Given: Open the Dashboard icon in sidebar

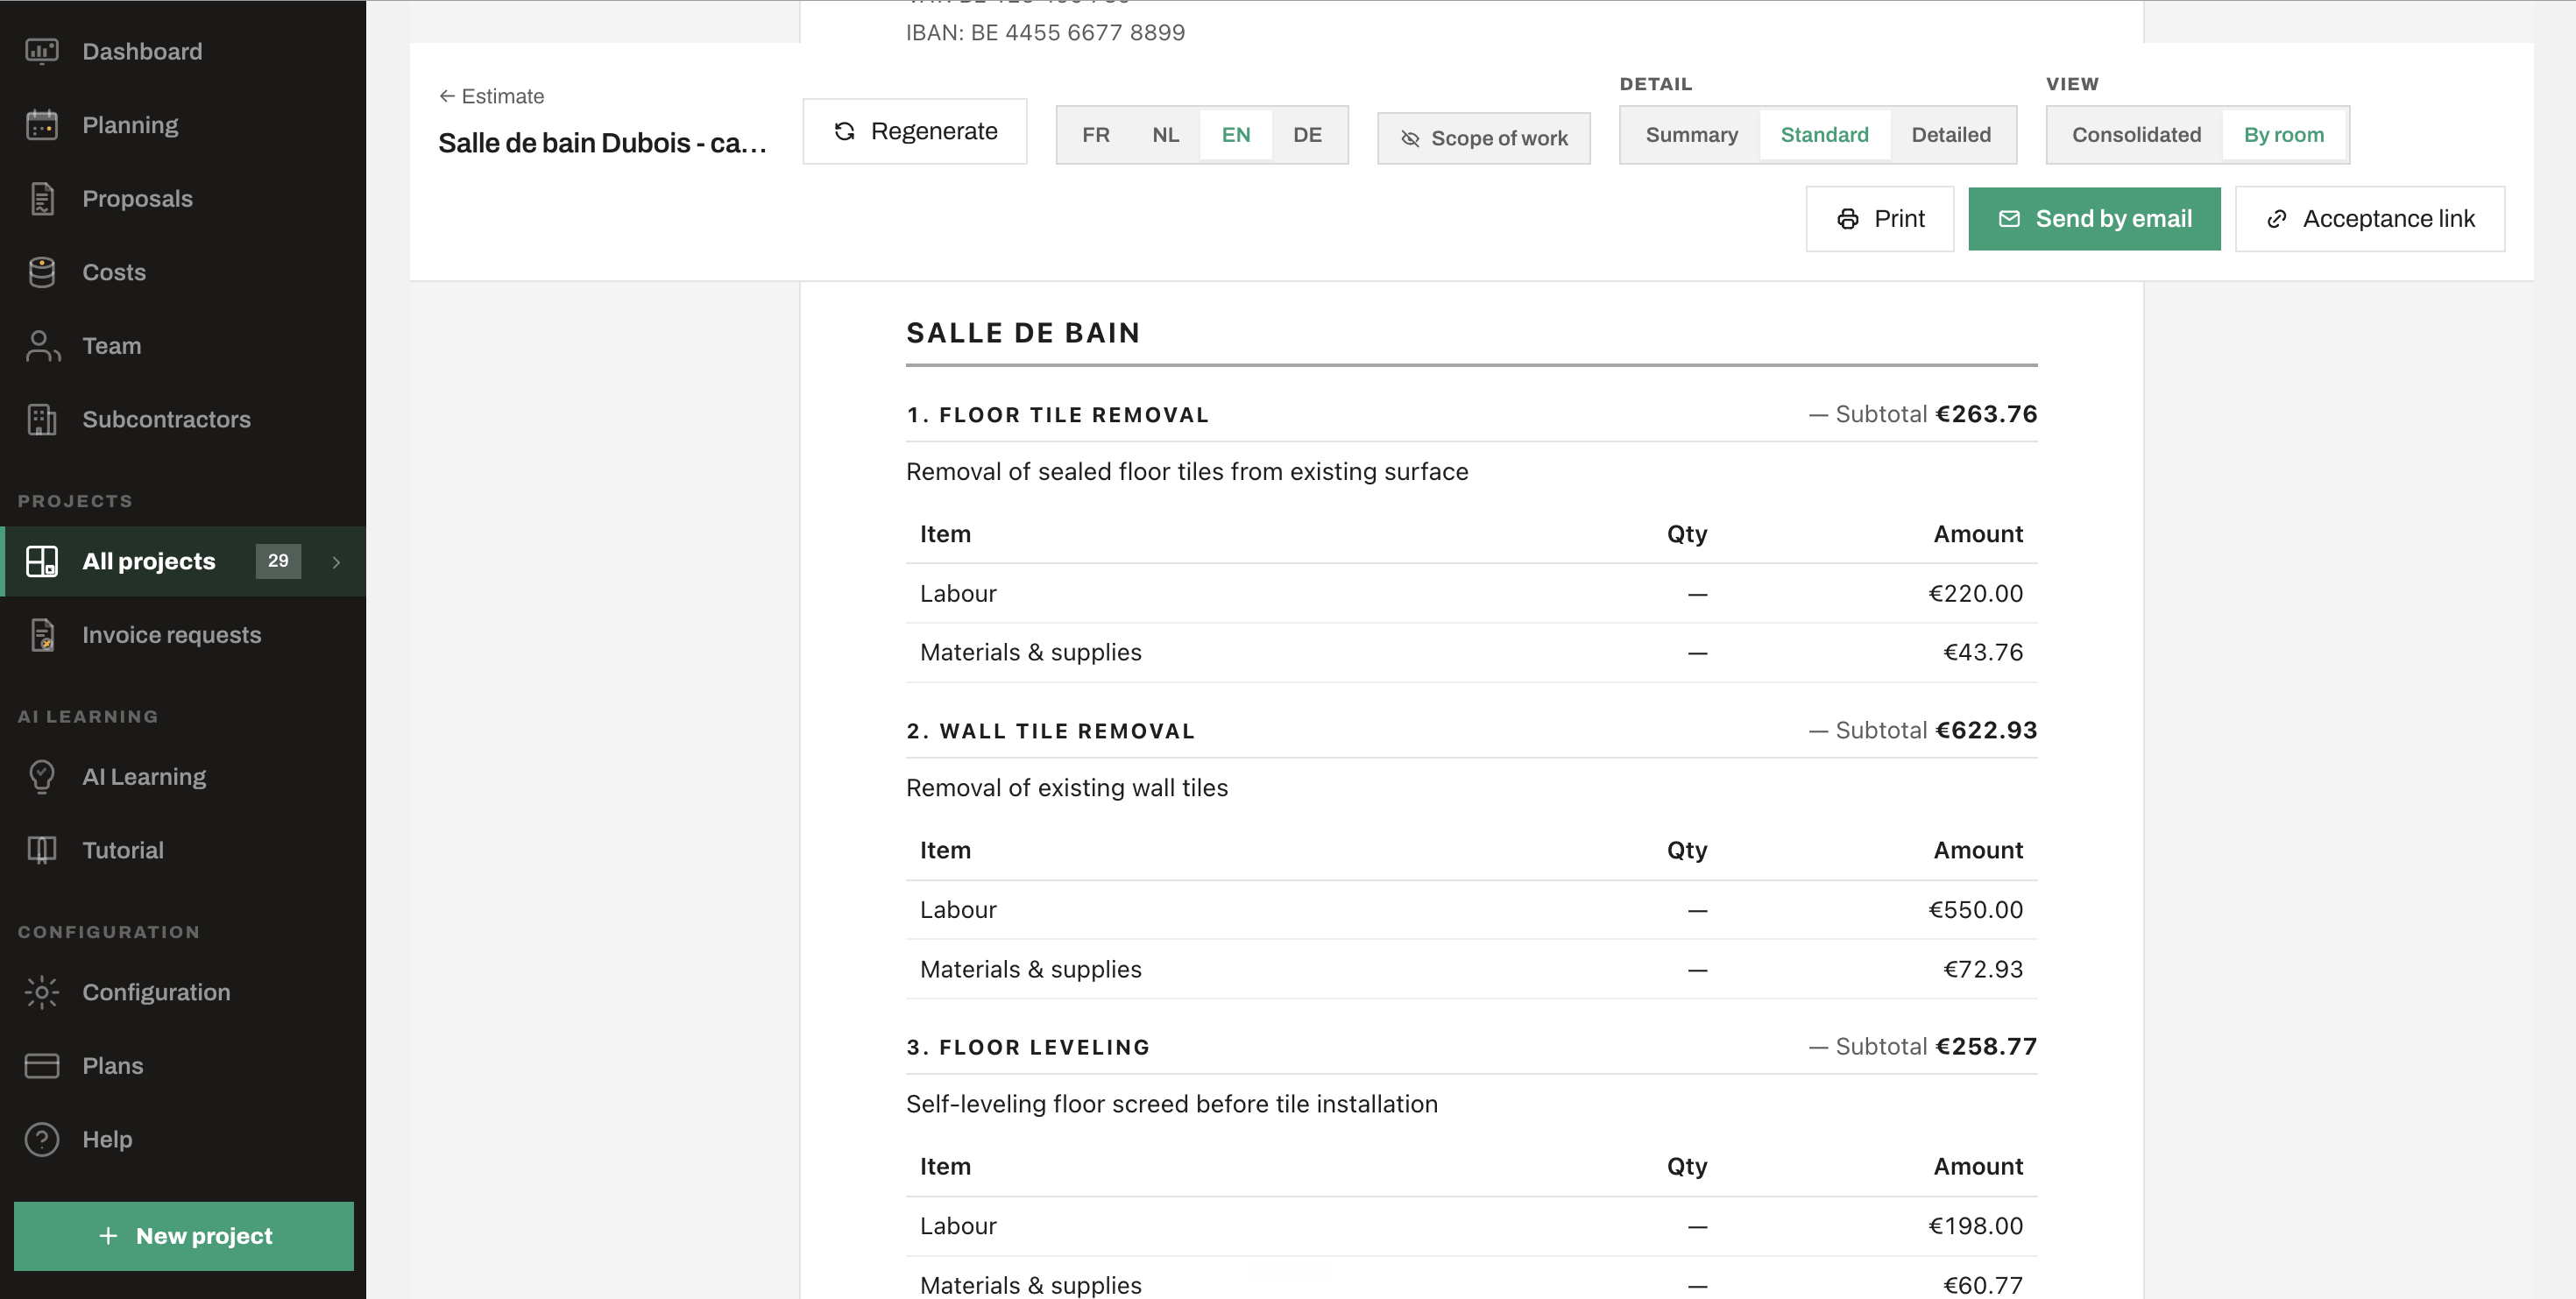Looking at the screenshot, I should (41, 51).
